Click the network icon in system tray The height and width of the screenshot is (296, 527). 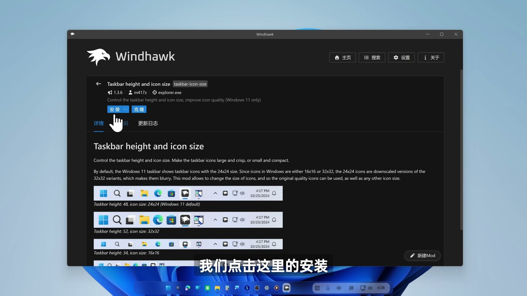pyautogui.click(x=363, y=288)
